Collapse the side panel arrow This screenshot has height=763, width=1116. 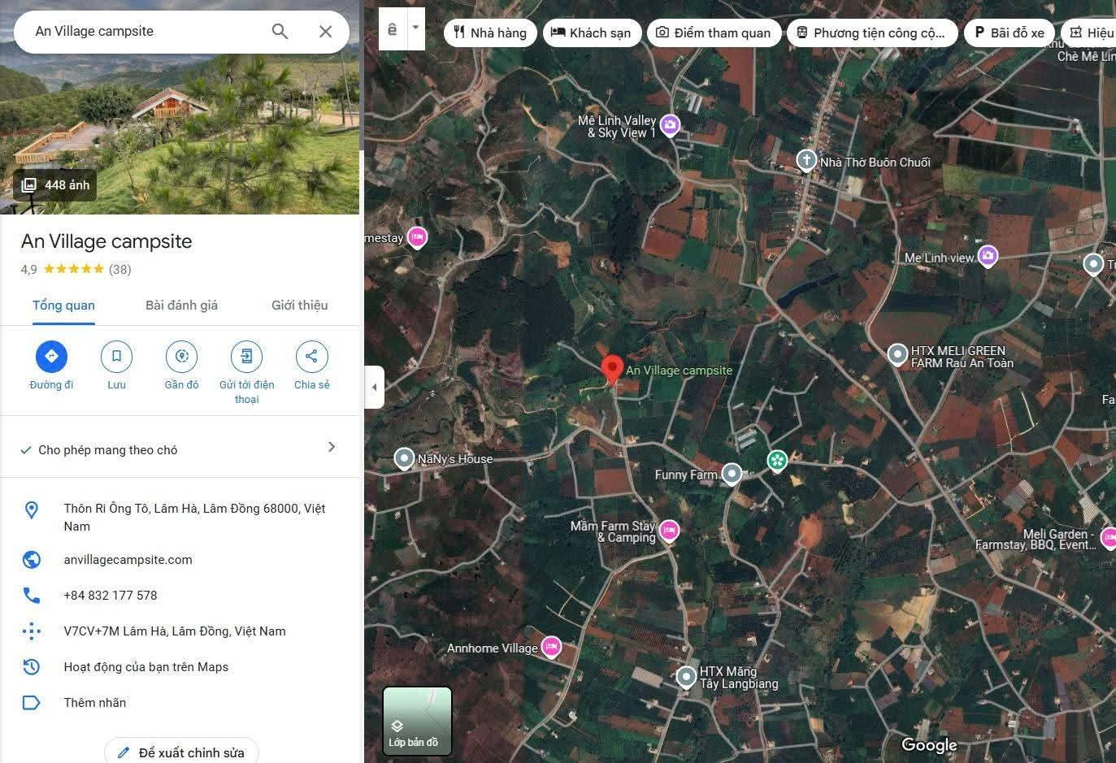(374, 387)
